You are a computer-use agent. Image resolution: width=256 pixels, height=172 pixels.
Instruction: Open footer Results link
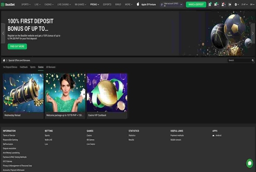click(x=131, y=140)
